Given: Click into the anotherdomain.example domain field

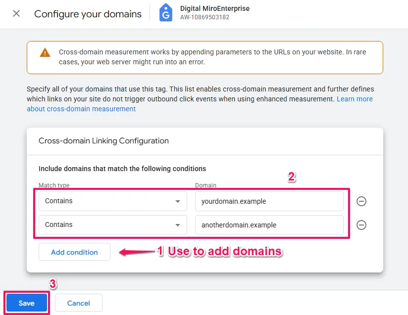Looking at the screenshot, I should [269, 225].
